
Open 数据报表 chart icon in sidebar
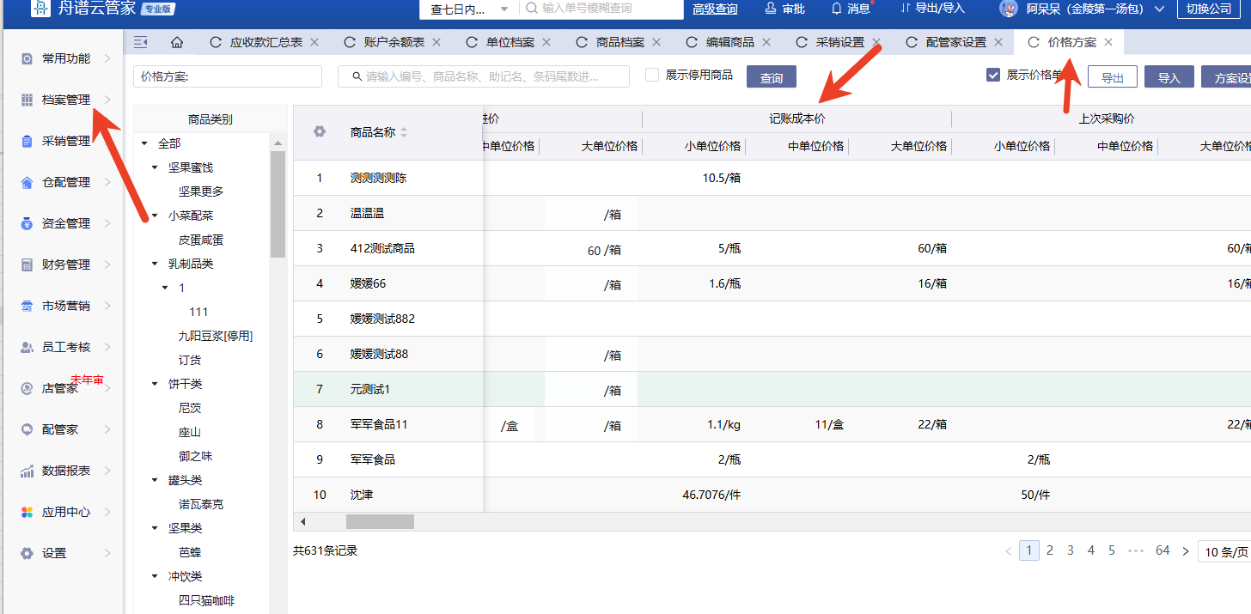pyautogui.click(x=27, y=471)
